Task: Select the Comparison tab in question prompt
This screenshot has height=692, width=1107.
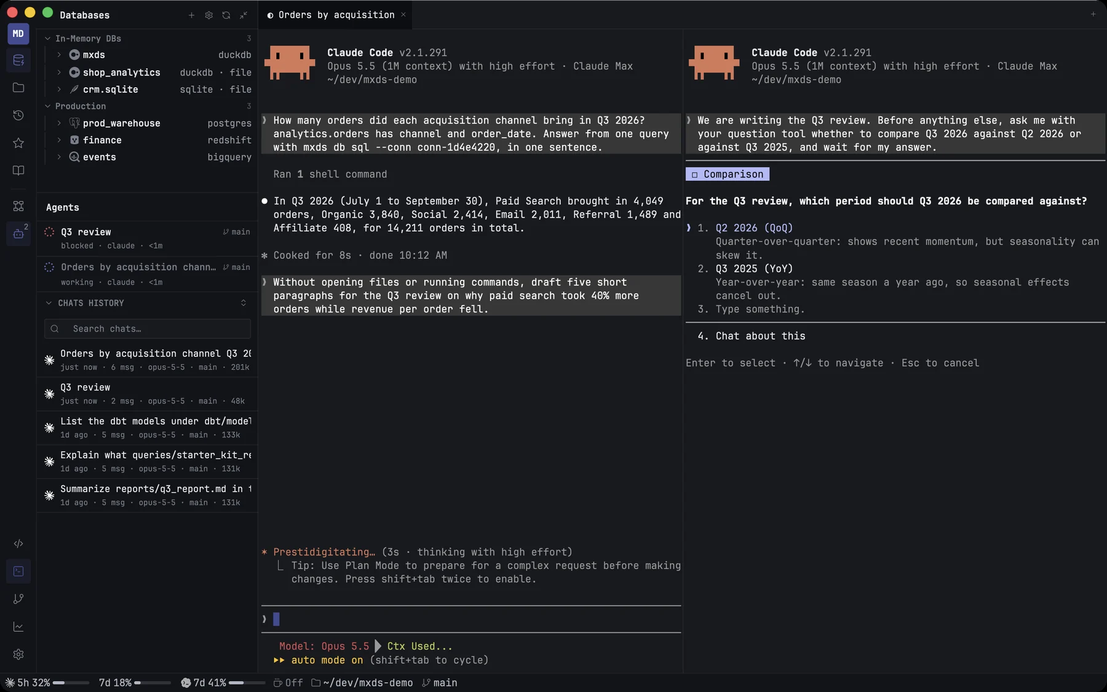Action: click(728, 174)
